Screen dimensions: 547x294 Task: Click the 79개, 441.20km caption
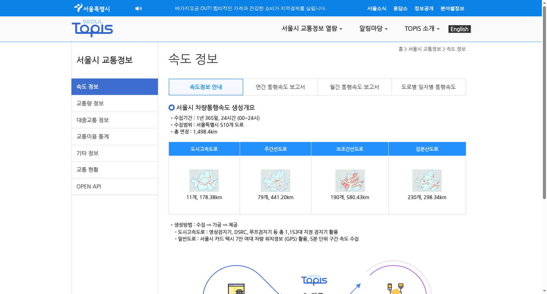[276, 197]
